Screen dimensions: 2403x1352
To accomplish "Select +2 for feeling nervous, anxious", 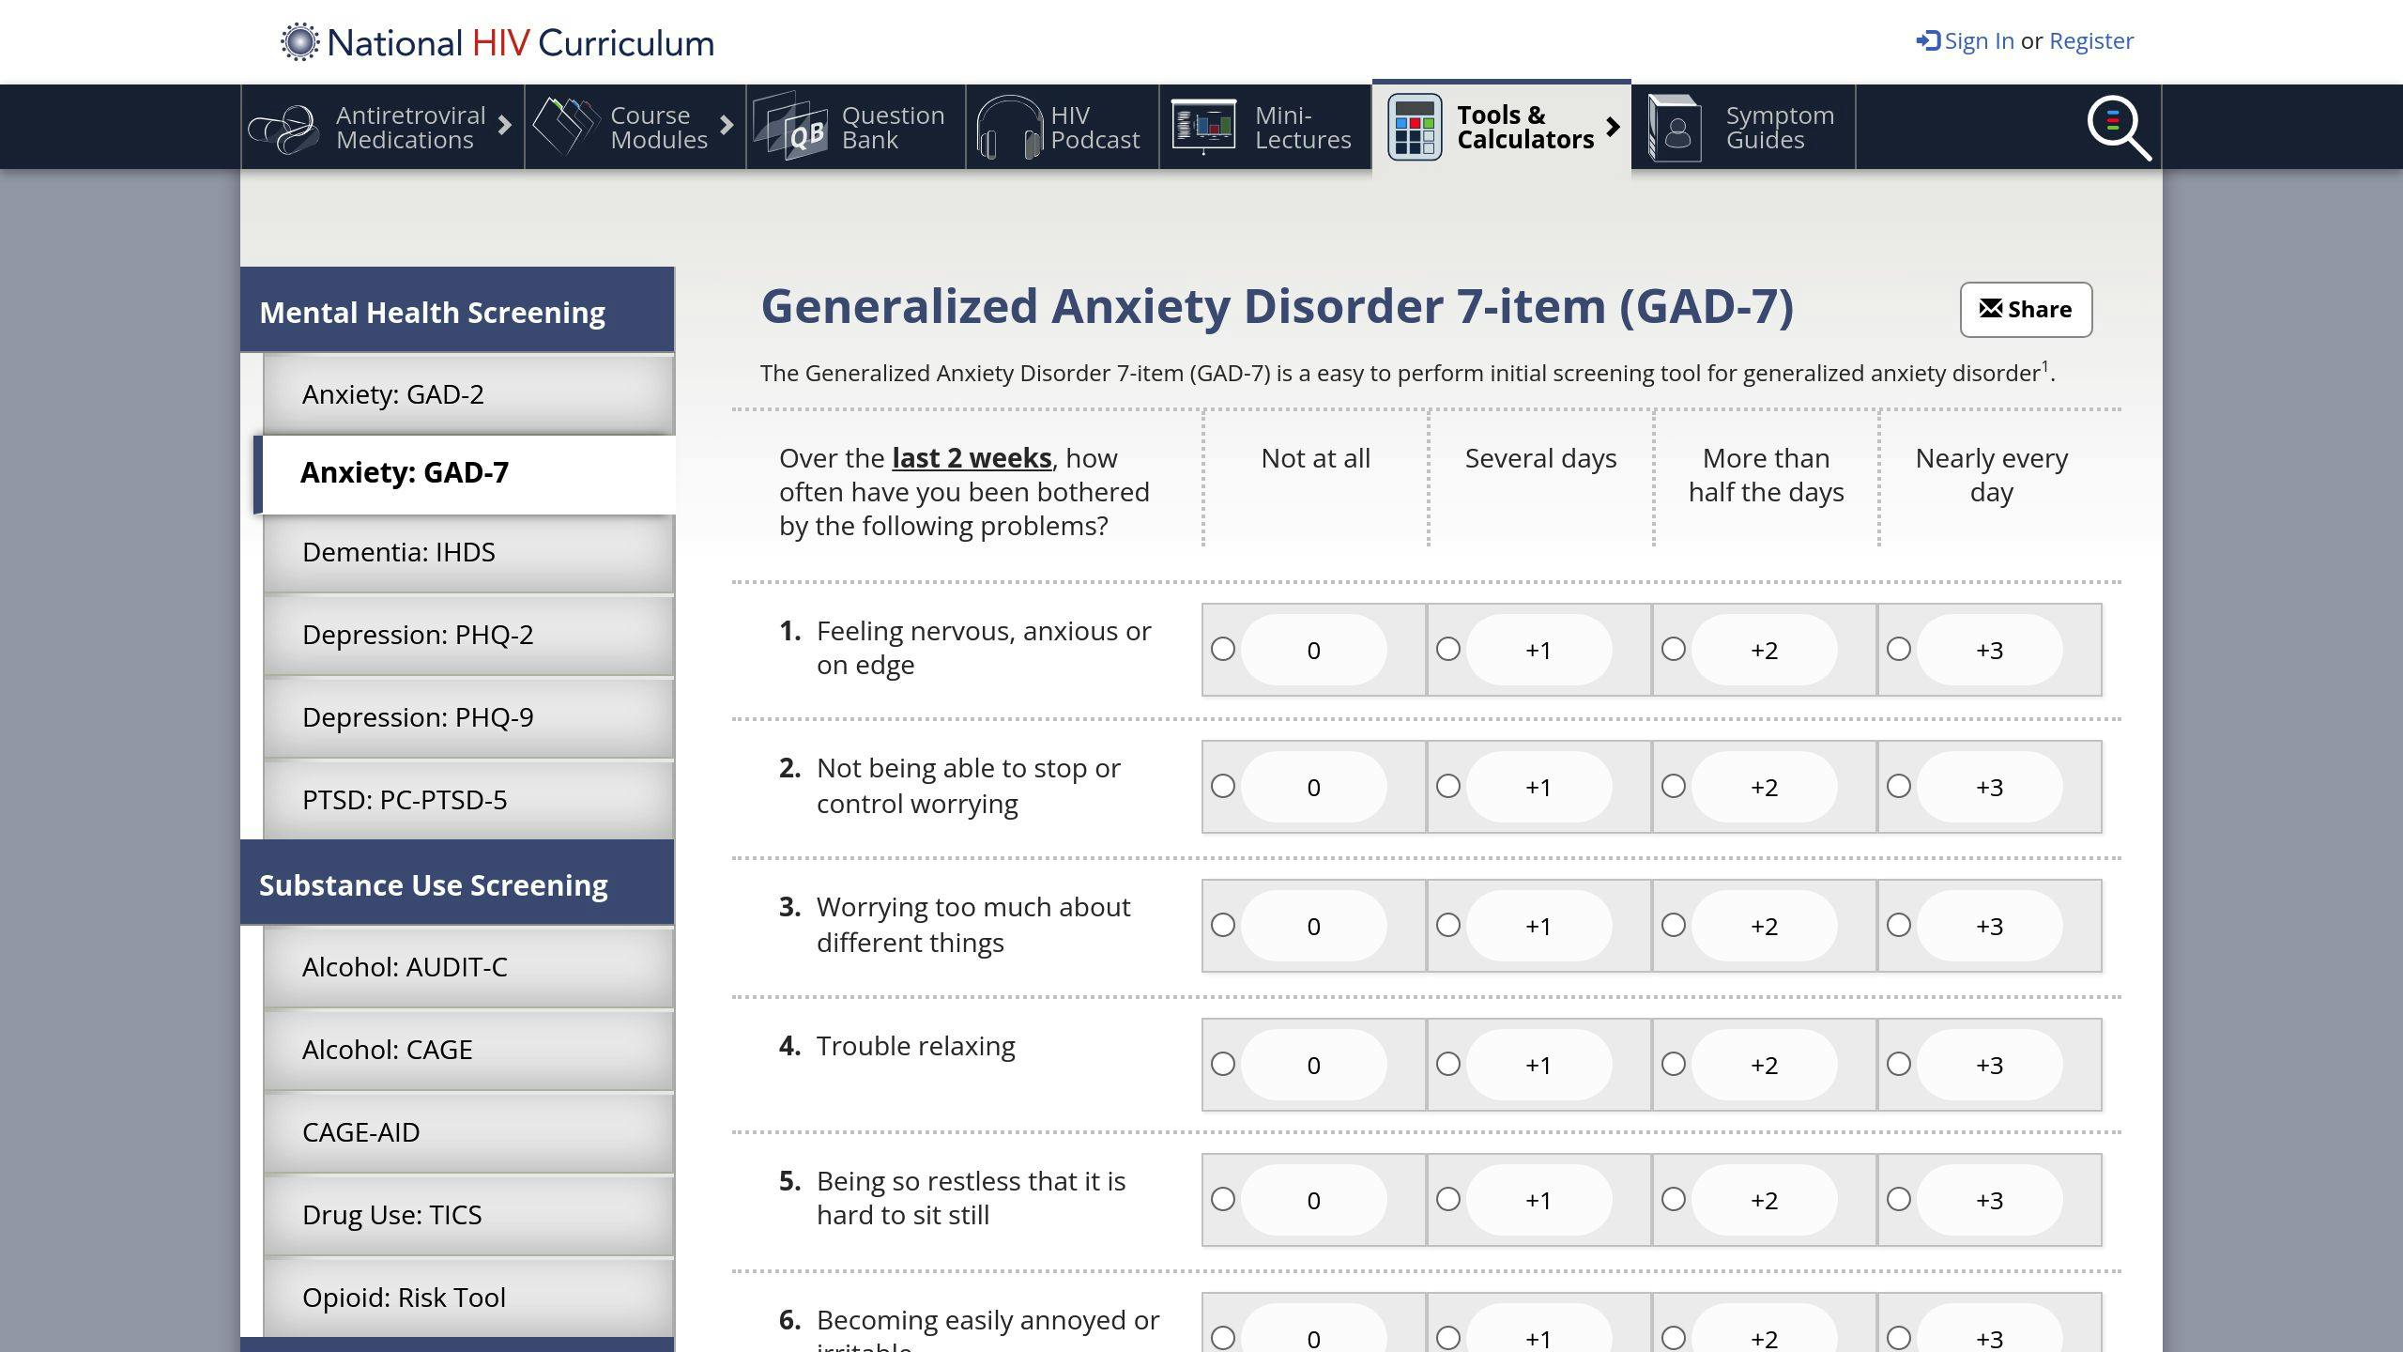I will click(x=1673, y=649).
